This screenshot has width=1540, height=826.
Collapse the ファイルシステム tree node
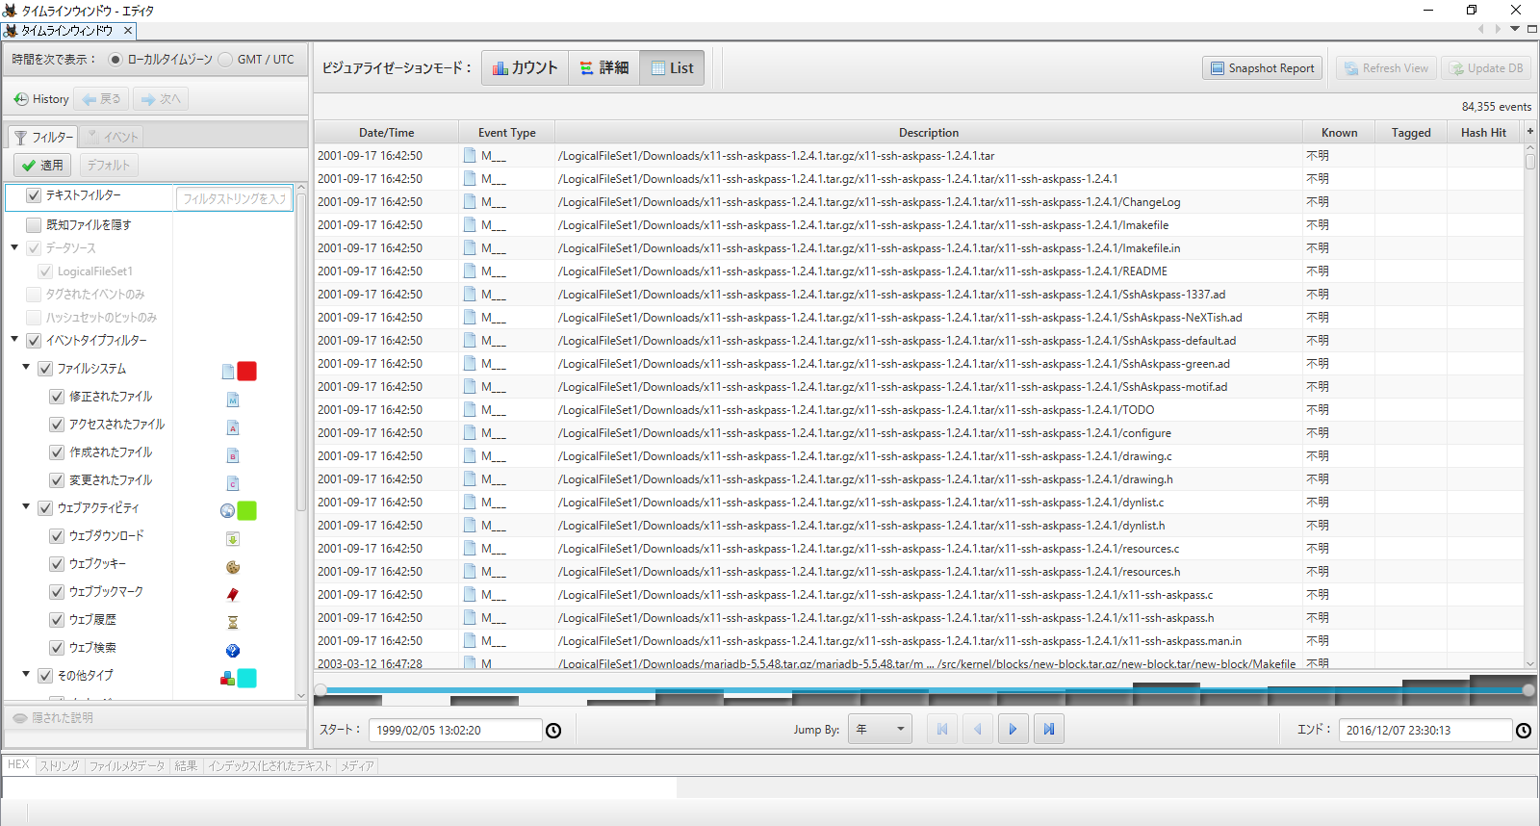point(26,368)
